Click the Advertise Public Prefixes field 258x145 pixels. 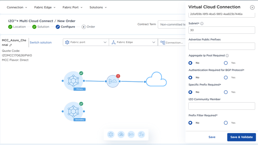(222, 46)
